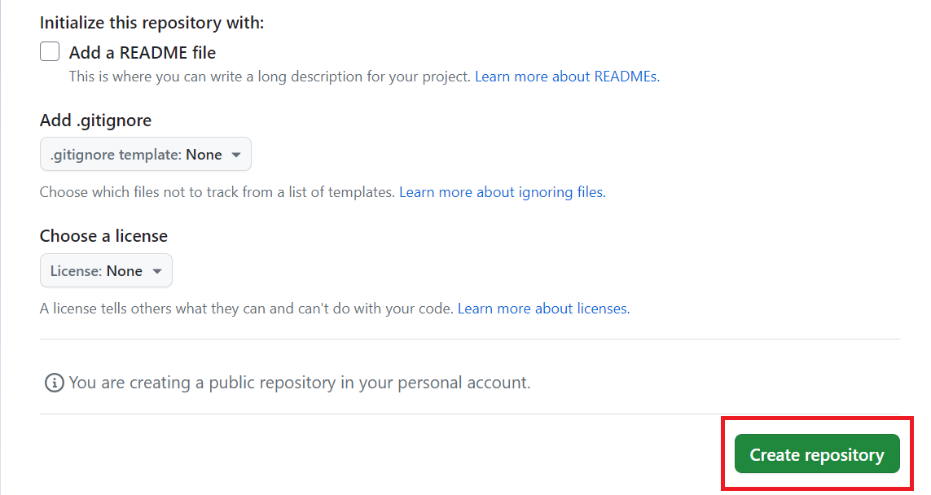Click the "License: None" button label

98,270
